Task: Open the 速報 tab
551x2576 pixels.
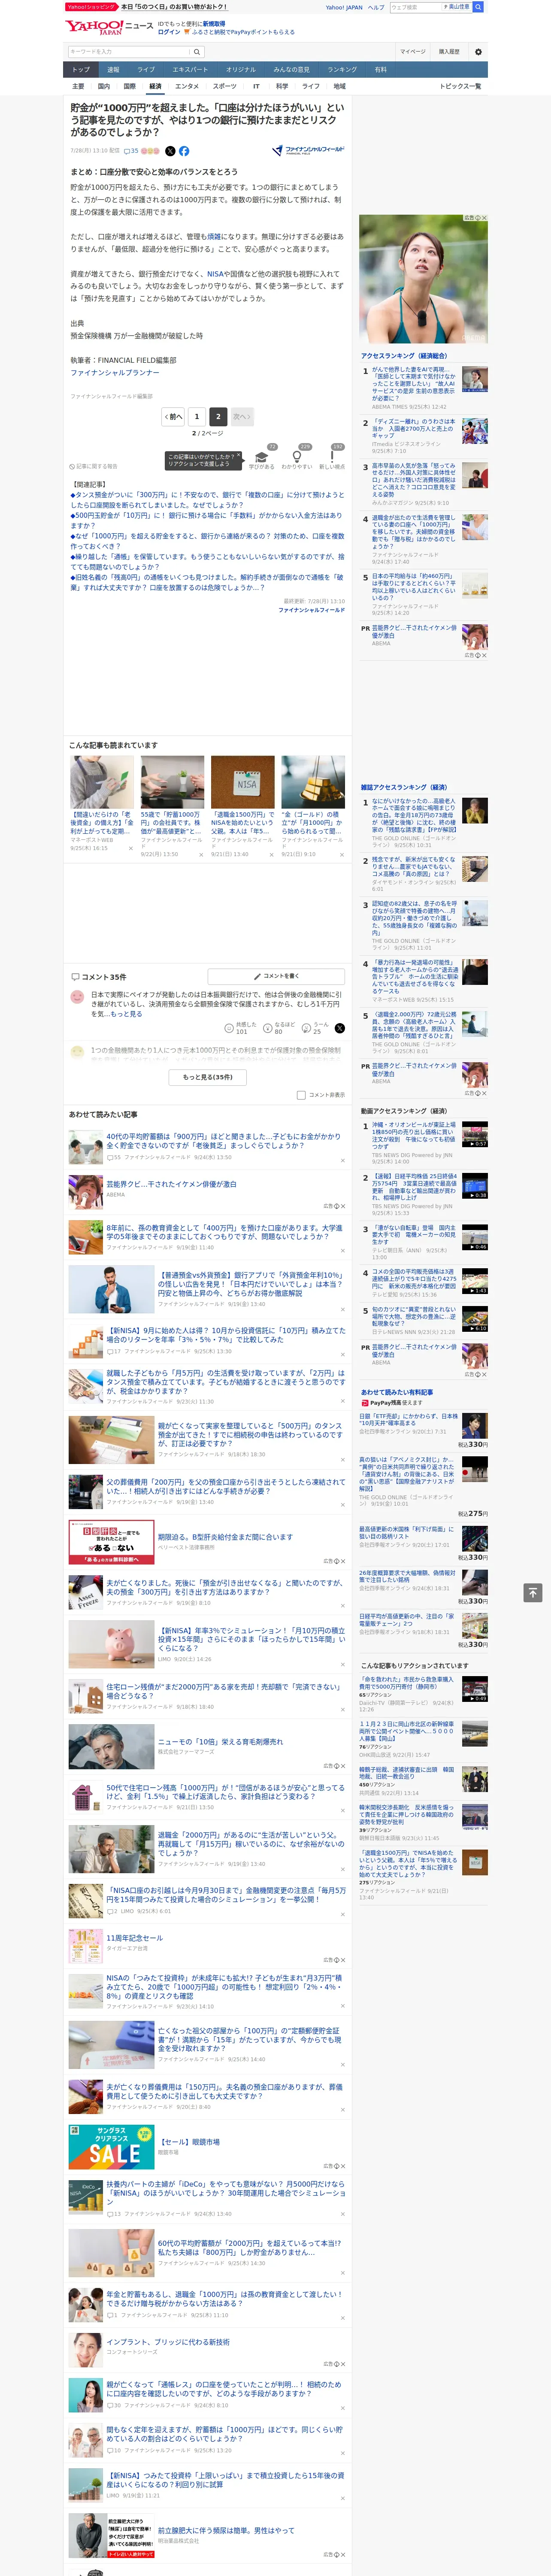Action: coord(113,70)
